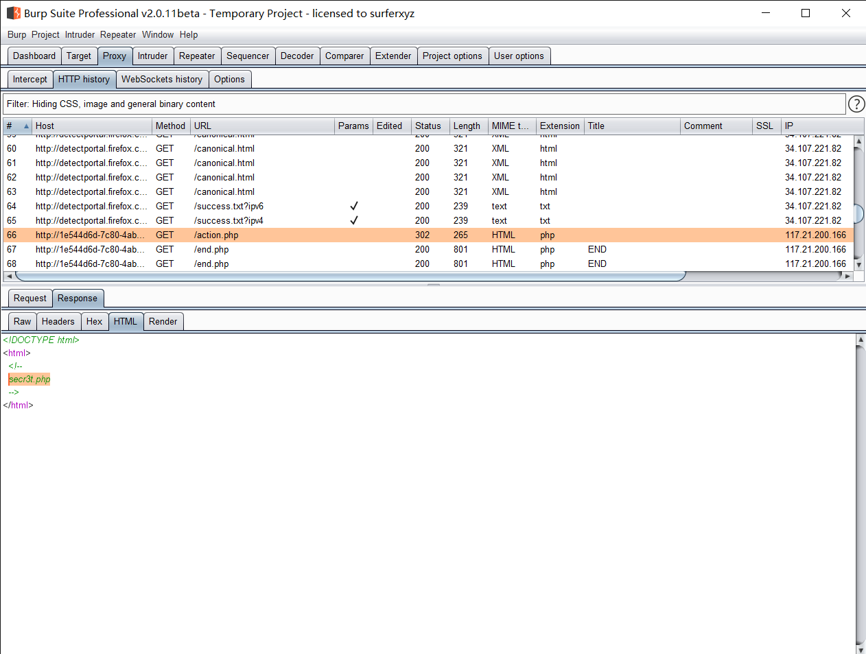This screenshot has width=866, height=654.
Task: Open the Decoder tab
Action: point(297,56)
